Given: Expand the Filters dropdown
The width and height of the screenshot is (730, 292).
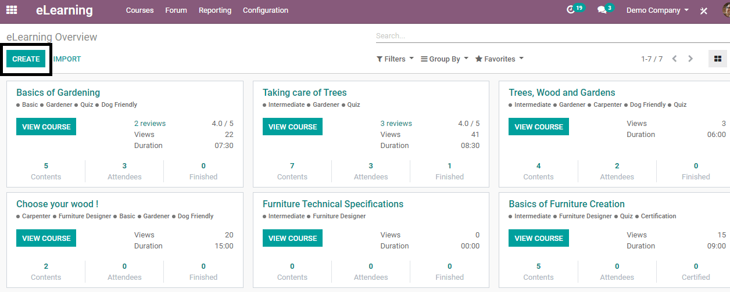Looking at the screenshot, I should [x=395, y=59].
